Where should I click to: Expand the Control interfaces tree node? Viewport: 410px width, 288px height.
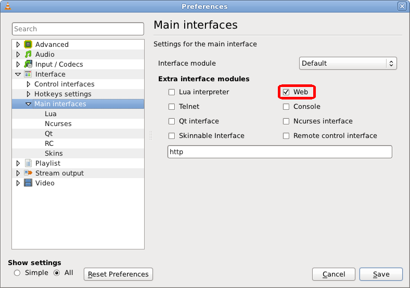click(x=29, y=84)
